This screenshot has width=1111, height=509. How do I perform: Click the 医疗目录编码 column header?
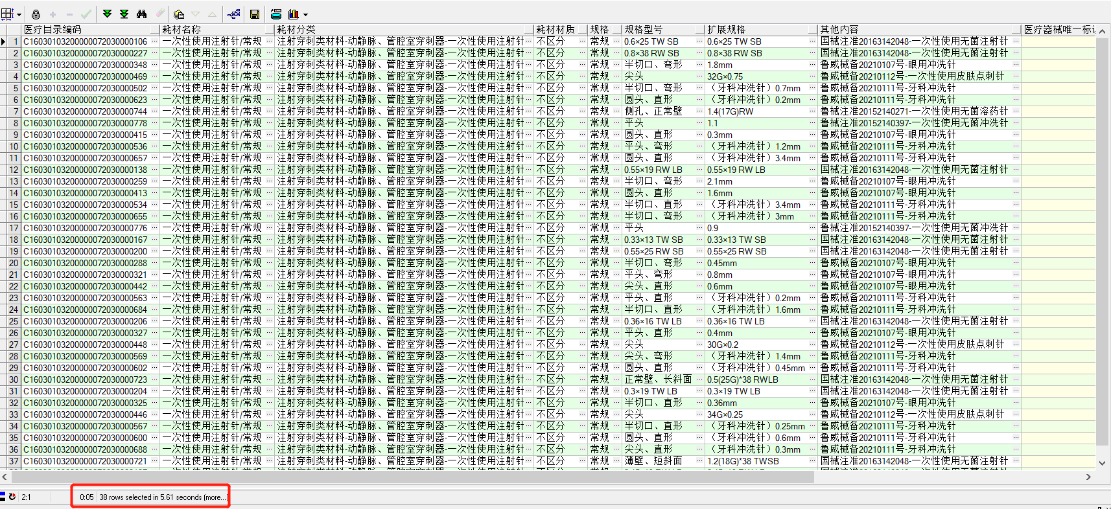pos(53,30)
